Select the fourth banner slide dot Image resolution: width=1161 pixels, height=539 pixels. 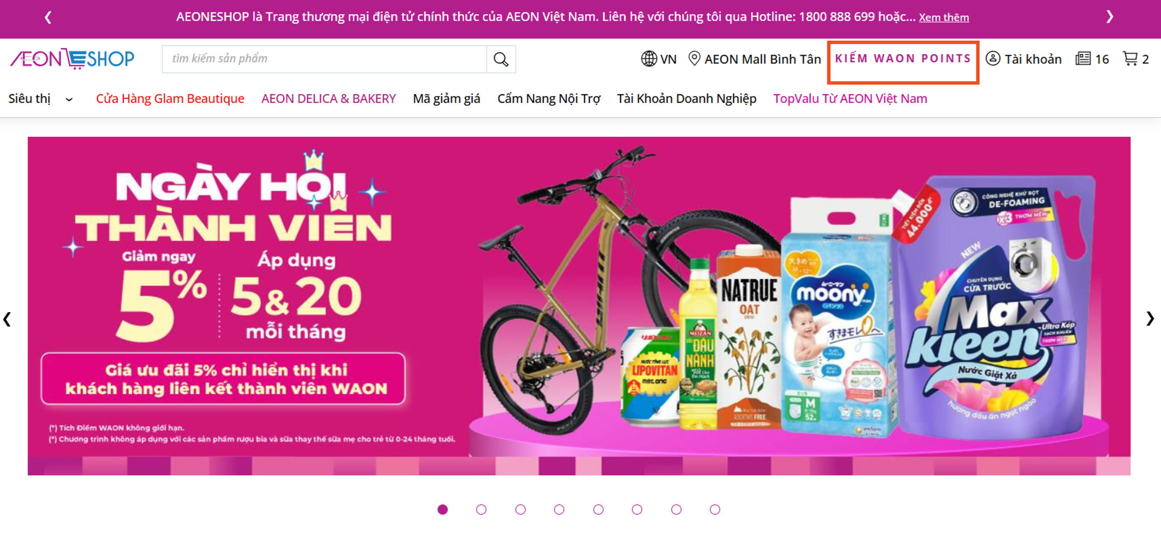click(x=559, y=509)
